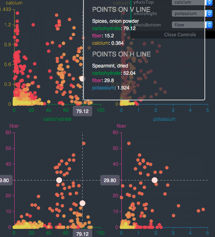This screenshot has height=237, width=215.
Task: Click the highlighted Spearmint point in fiber-potassium chart
Action: point(155,180)
